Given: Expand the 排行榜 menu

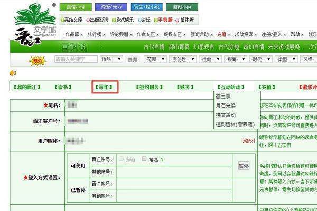Looking at the screenshot, I should pos(97,34).
